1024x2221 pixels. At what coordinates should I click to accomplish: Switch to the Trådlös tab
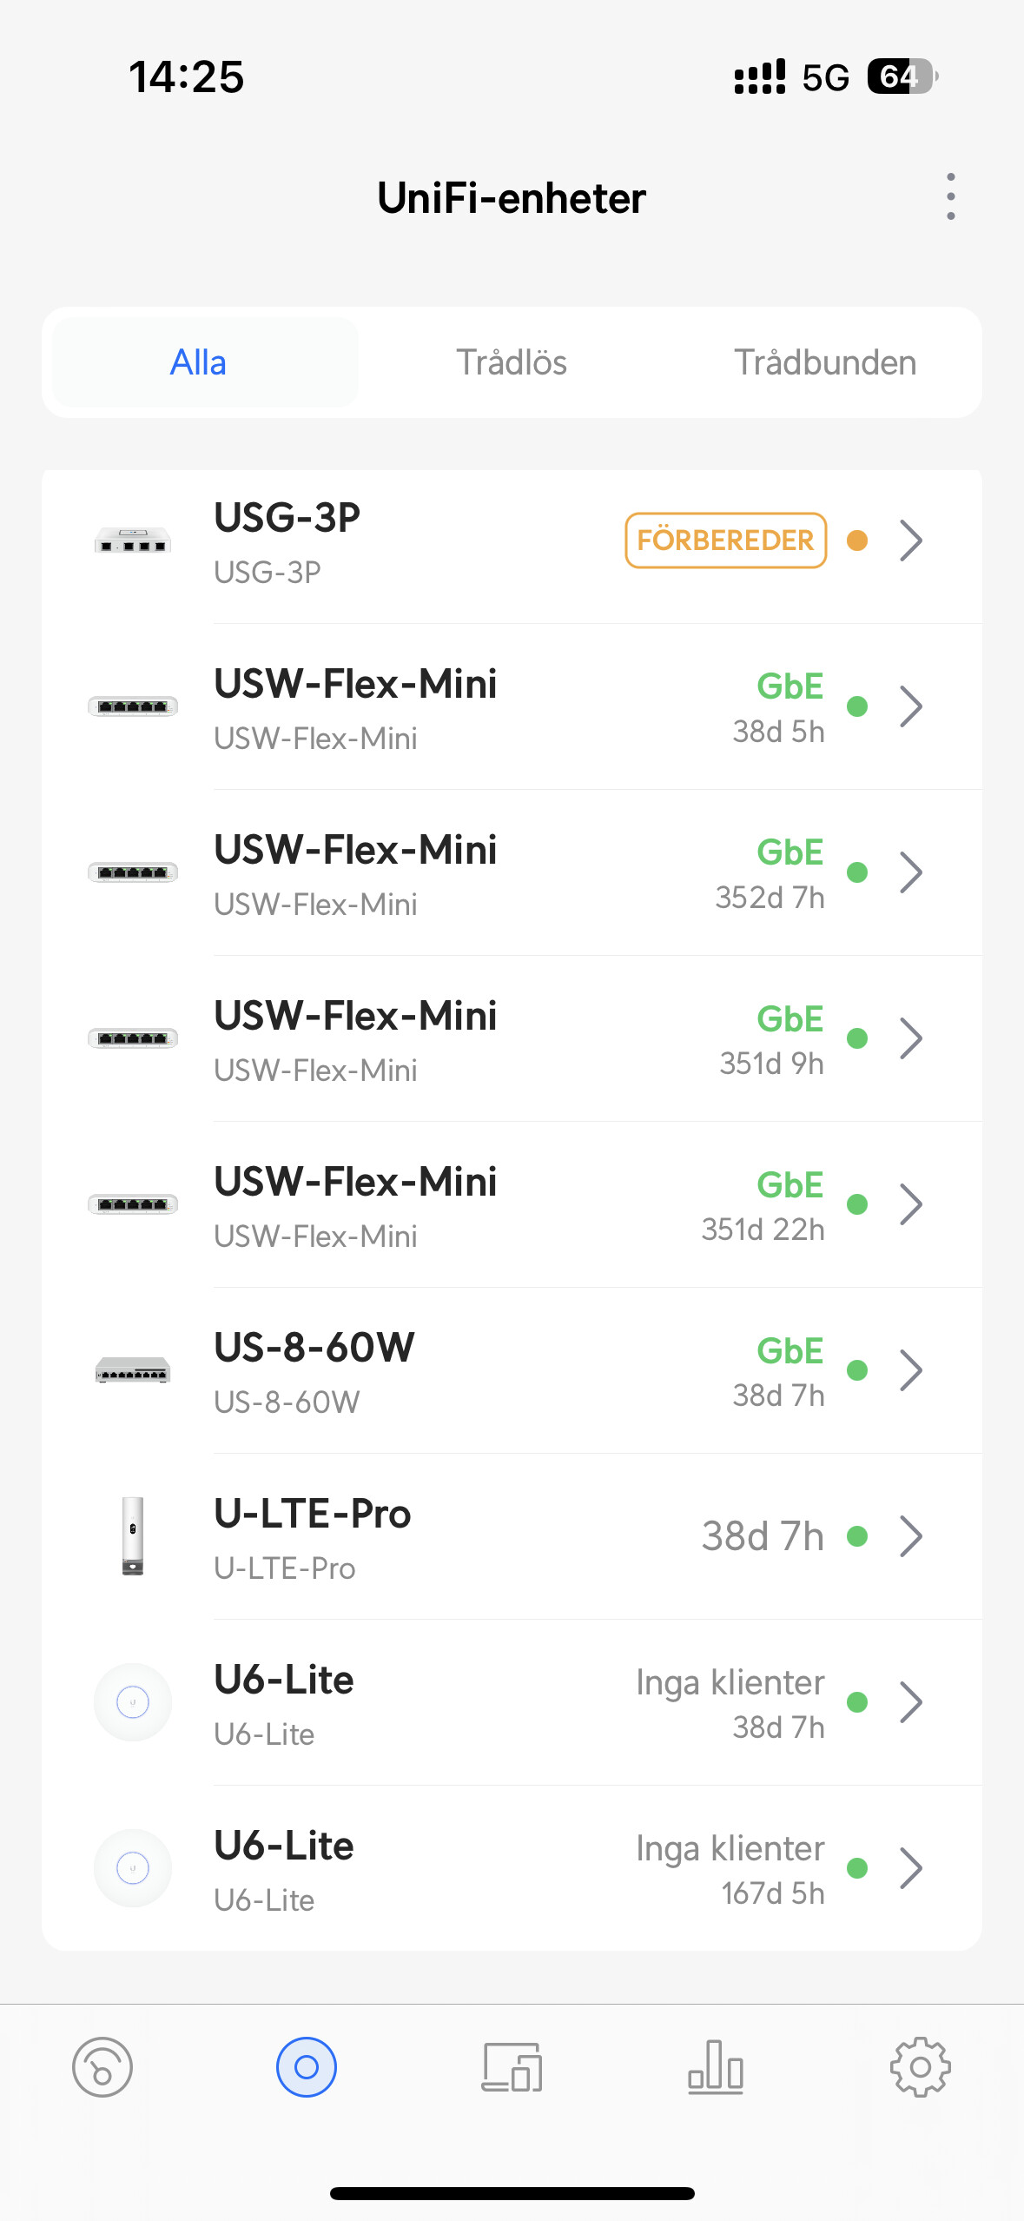512,362
